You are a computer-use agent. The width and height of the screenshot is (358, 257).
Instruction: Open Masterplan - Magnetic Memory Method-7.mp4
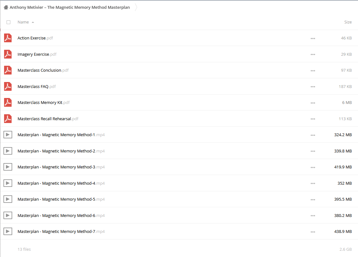click(x=61, y=231)
